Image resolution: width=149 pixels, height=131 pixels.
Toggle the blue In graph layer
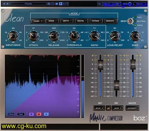(46, 114)
